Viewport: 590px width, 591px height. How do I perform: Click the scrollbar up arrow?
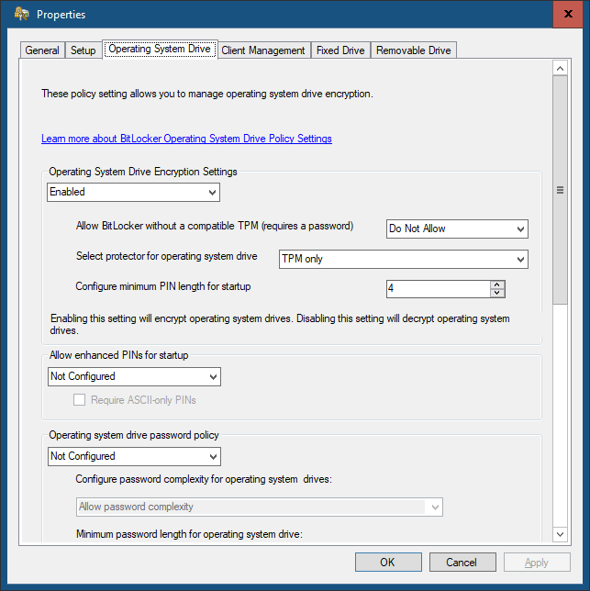pyautogui.click(x=561, y=68)
